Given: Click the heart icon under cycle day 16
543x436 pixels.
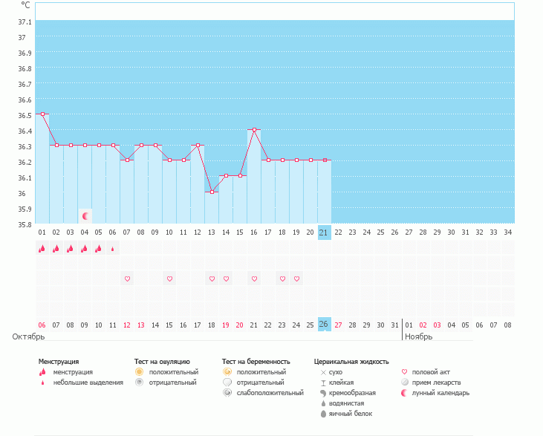Looking at the screenshot, I should 254,279.
